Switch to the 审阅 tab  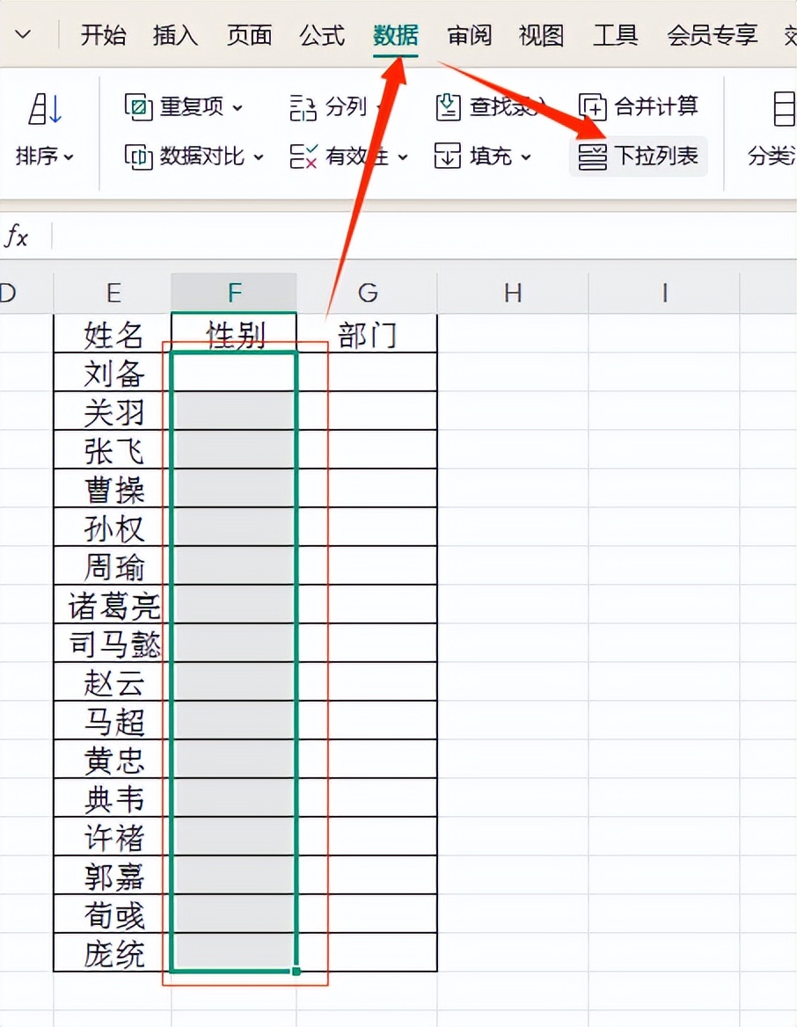[469, 34]
